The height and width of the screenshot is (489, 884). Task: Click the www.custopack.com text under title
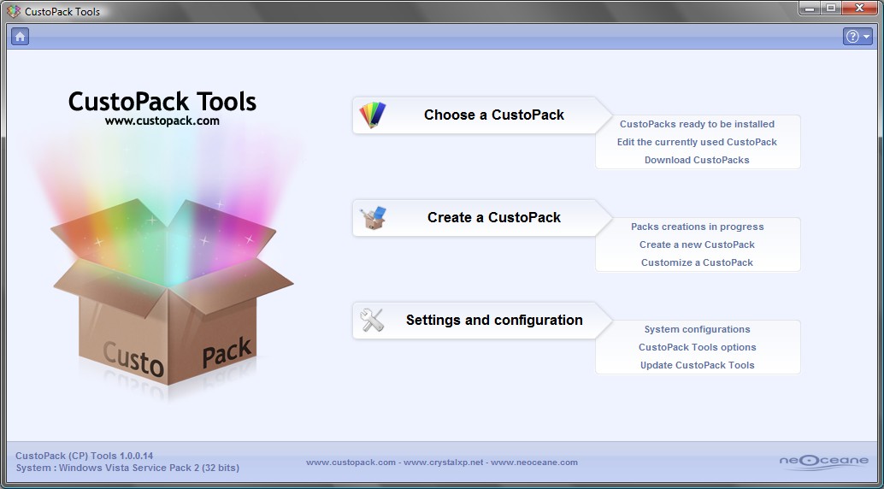pyautogui.click(x=162, y=121)
